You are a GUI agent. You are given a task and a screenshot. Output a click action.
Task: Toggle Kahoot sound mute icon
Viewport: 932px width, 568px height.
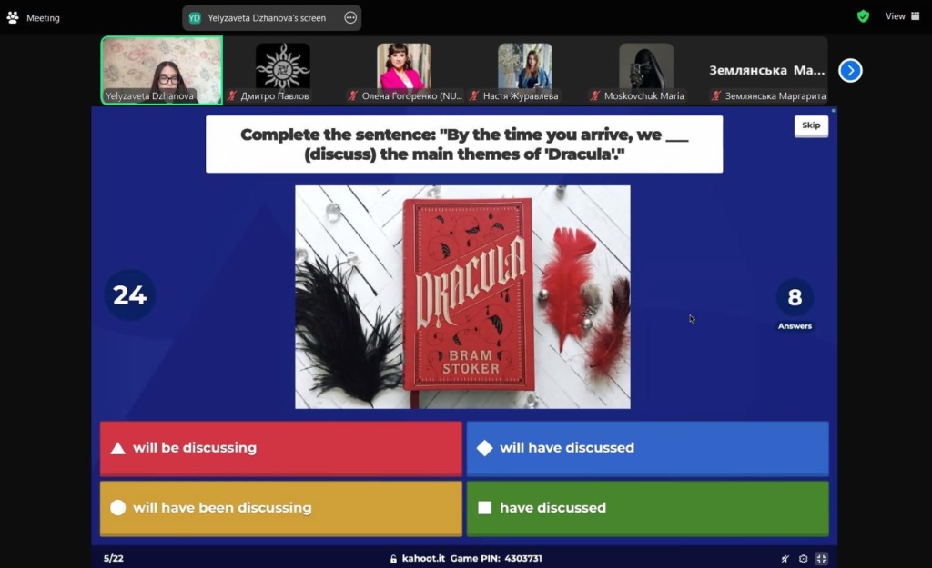click(x=785, y=559)
